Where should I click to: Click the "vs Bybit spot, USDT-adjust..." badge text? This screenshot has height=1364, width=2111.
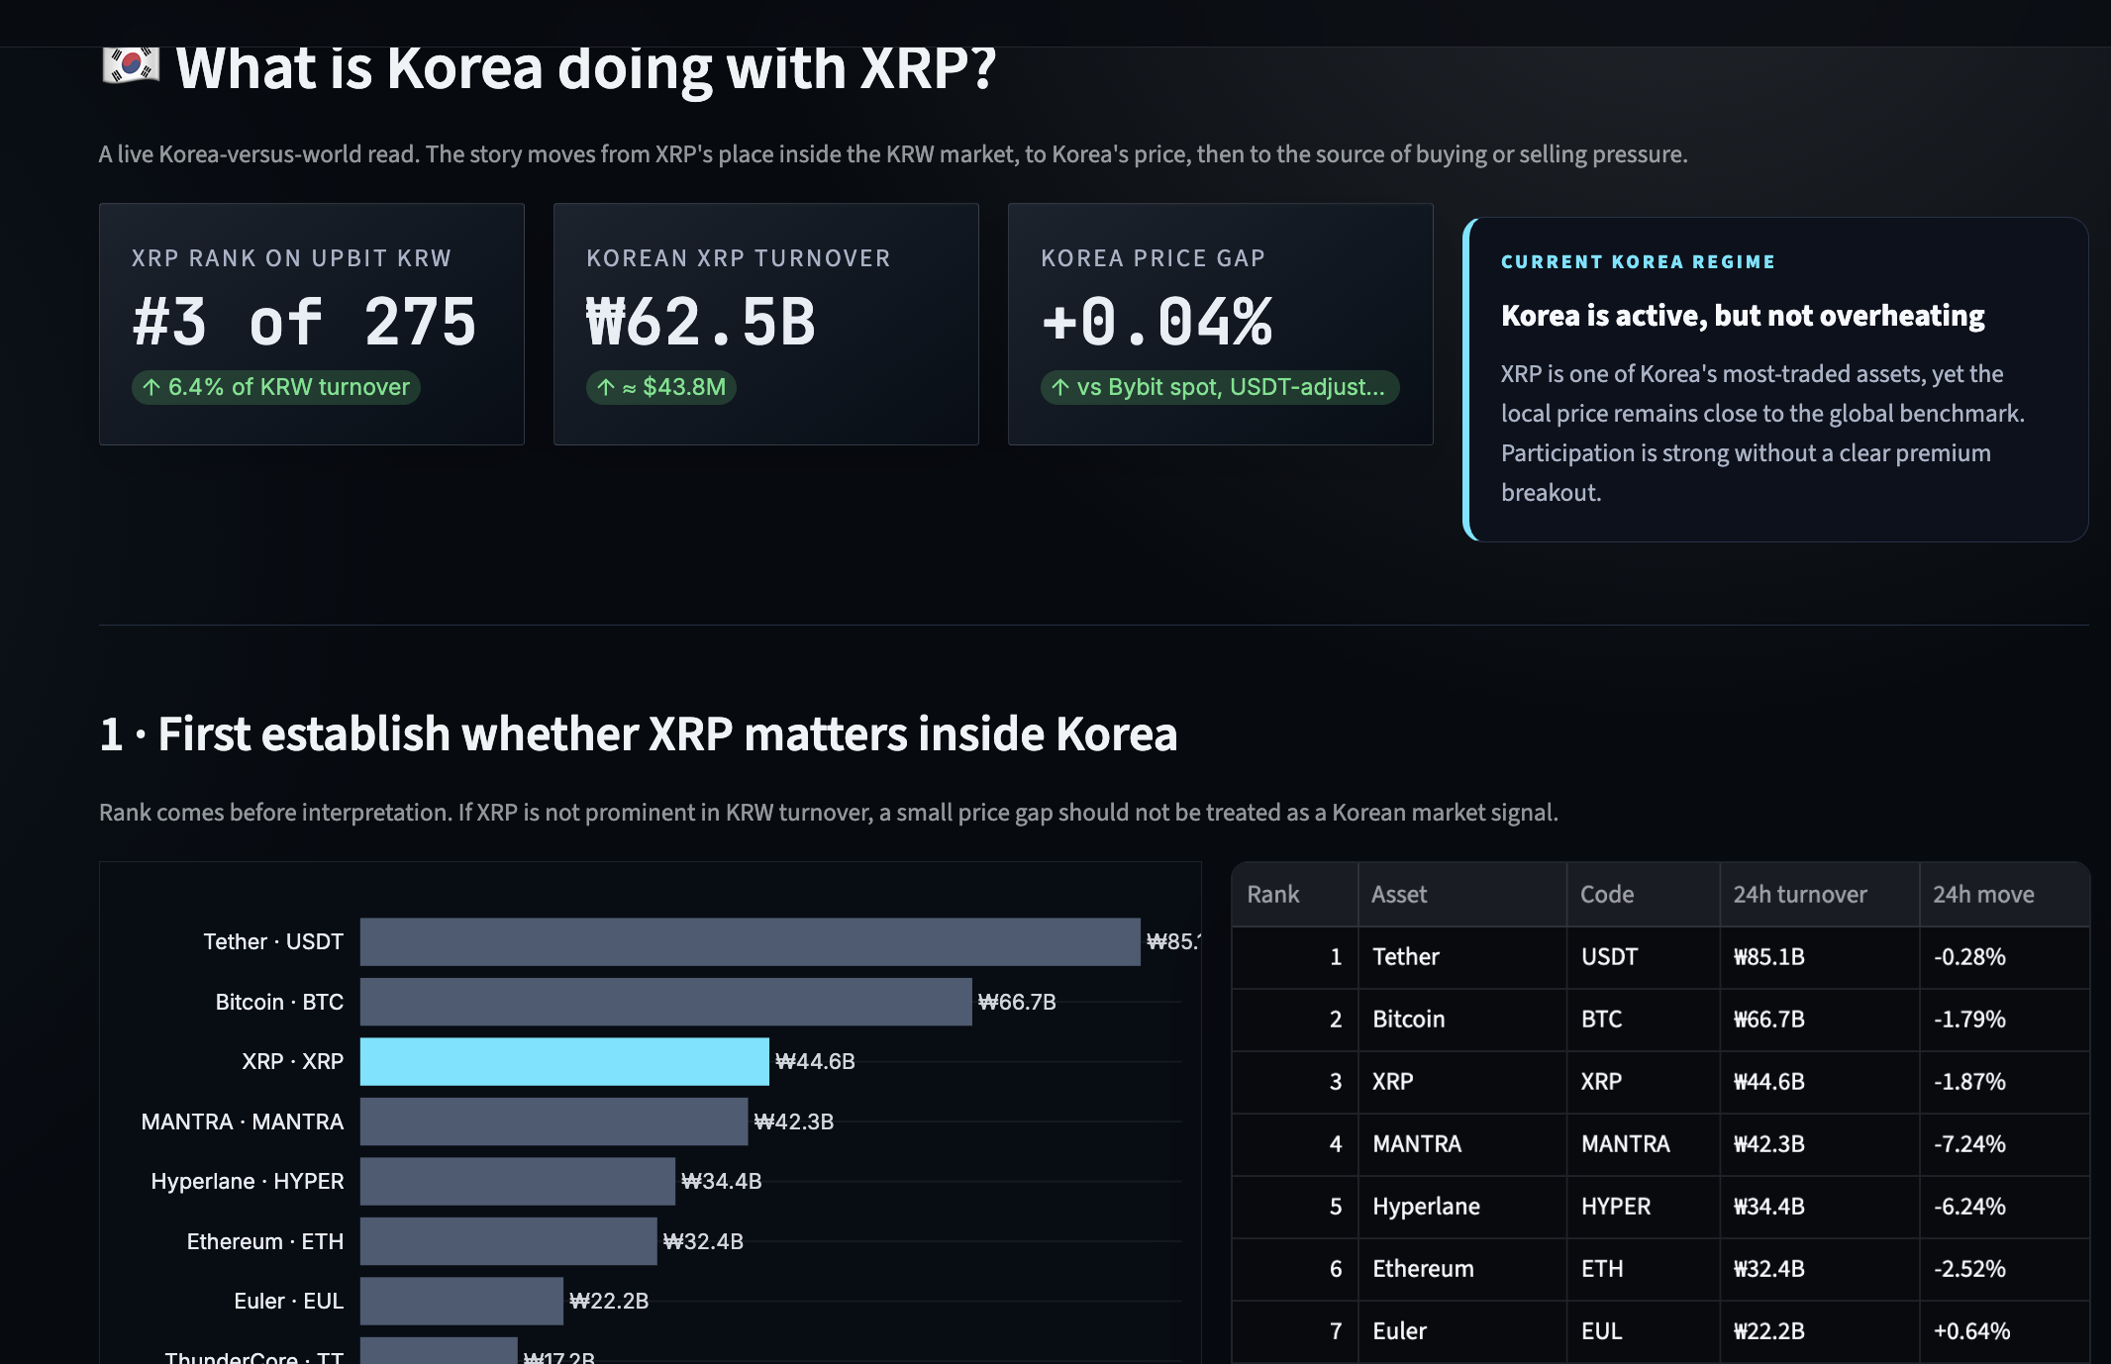click(1231, 387)
